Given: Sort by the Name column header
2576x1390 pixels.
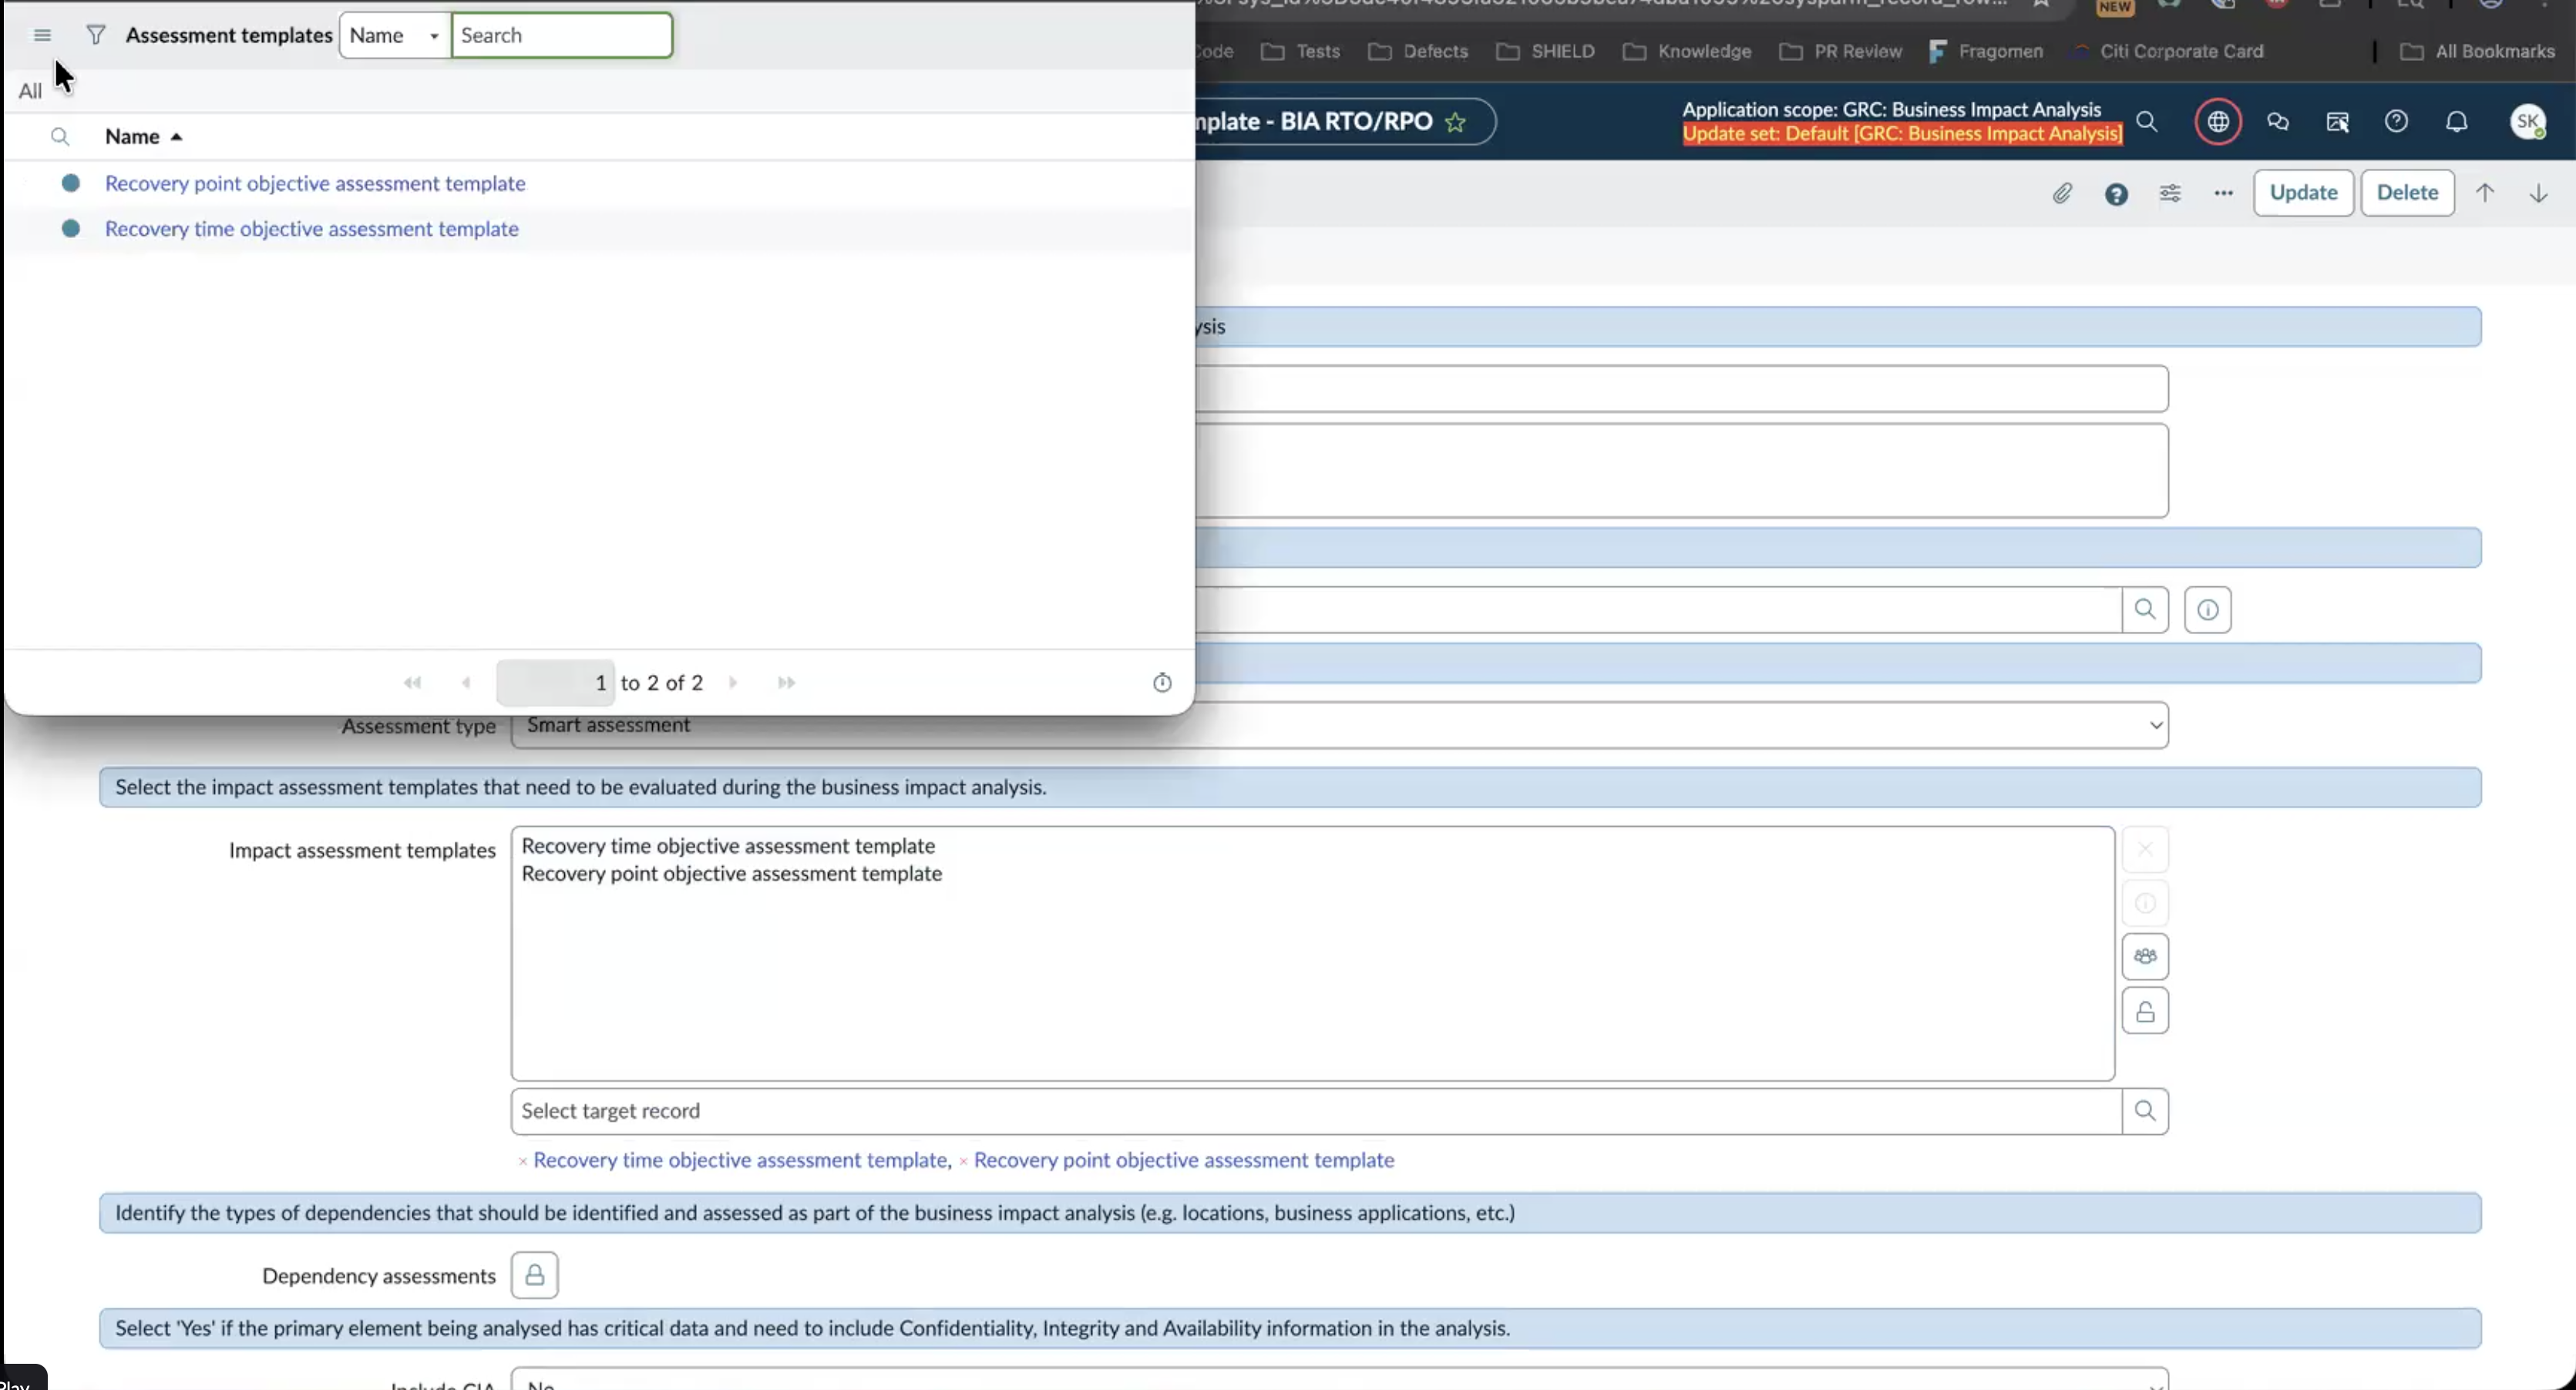Looking at the screenshot, I should pos(133,137).
